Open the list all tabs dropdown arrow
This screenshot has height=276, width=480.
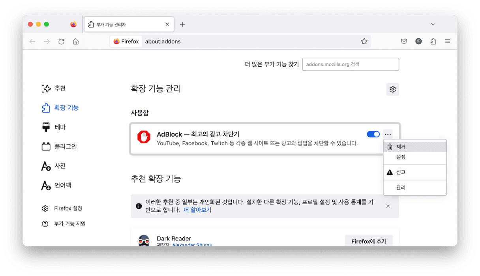point(433,24)
